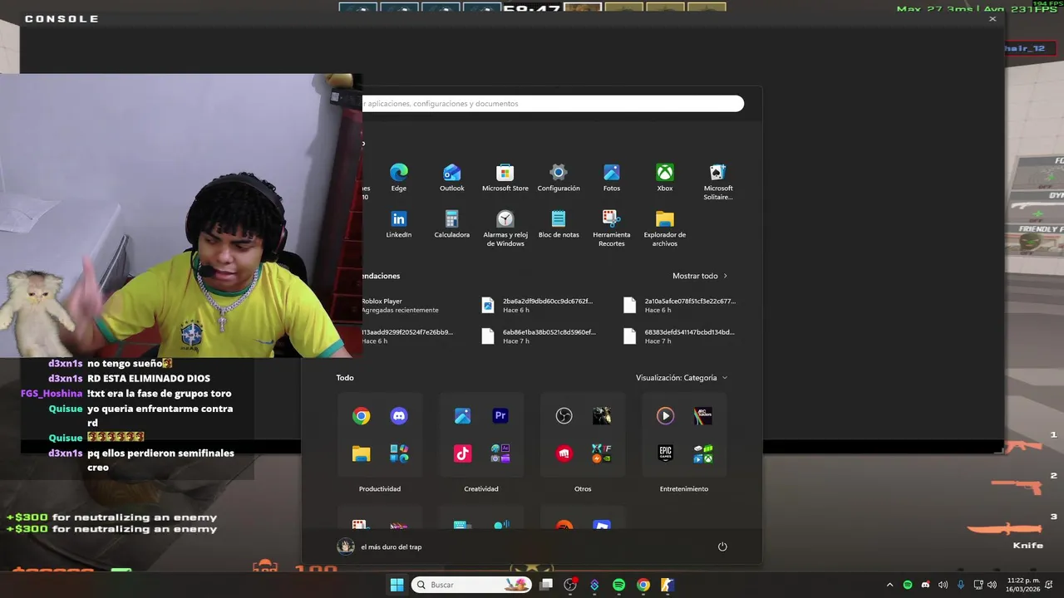Open Edge from pinned apps
1064x598 pixels.
coord(399,178)
